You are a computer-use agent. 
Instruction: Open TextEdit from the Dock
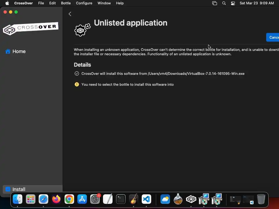click(x=108, y=199)
